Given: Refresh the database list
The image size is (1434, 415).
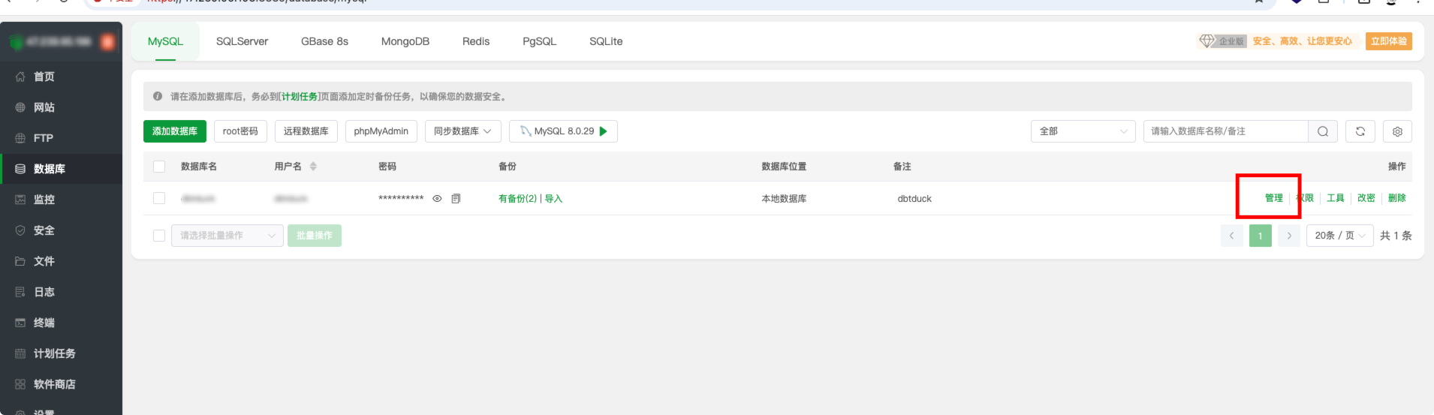Looking at the screenshot, I should (1360, 131).
